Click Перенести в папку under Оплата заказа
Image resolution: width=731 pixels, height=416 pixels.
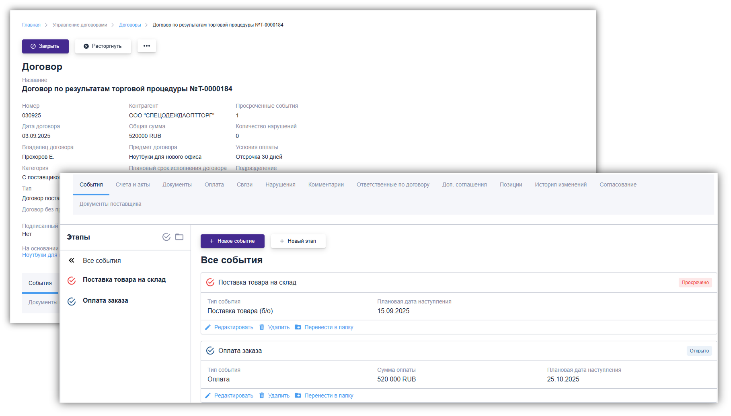(329, 396)
